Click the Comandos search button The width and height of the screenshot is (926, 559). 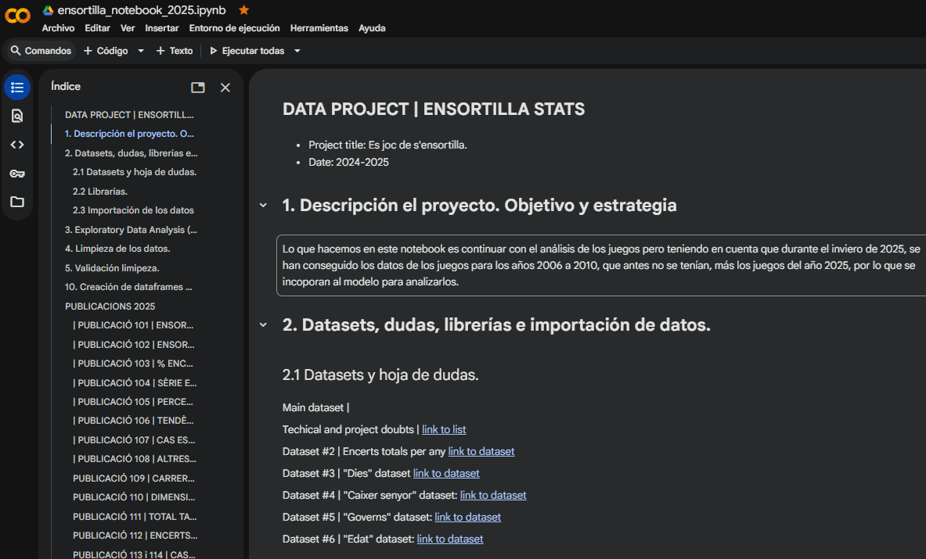click(x=41, y=51)
